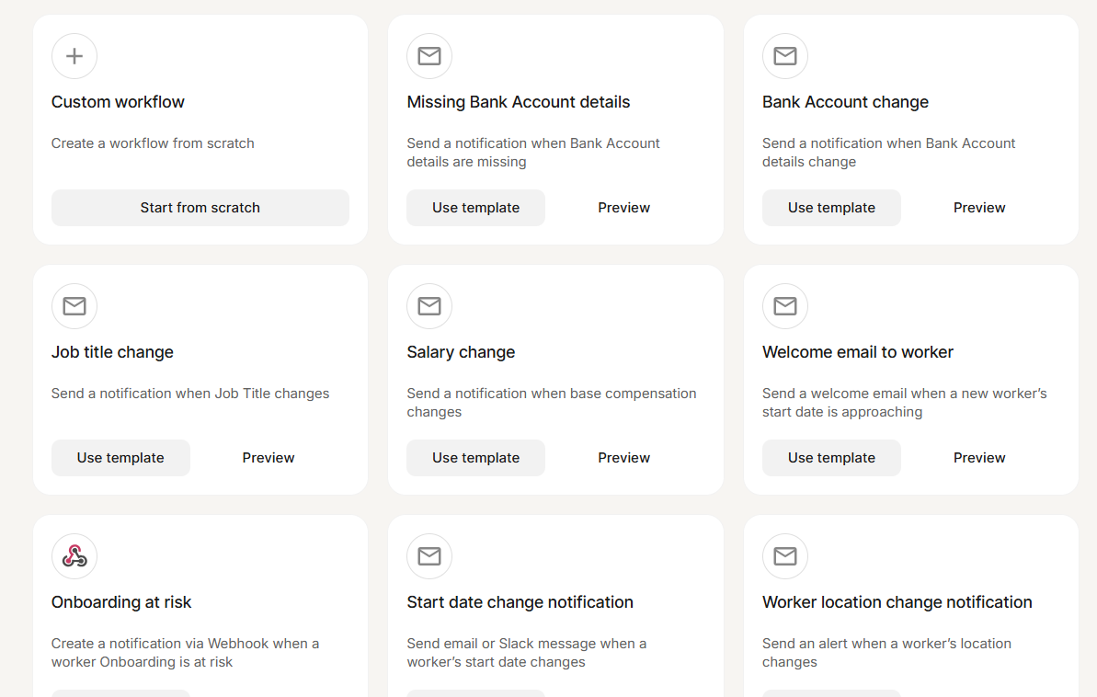1097x697 pixels.
Task: Click the envelope icon on Welcome email to worker
Action: pos(784,306)
